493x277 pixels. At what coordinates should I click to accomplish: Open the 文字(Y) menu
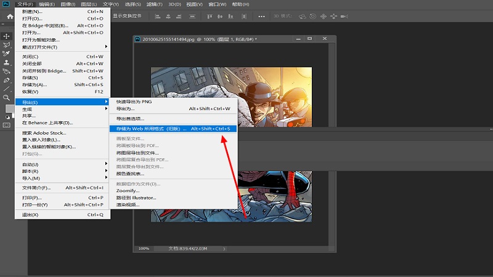point(111,4)
